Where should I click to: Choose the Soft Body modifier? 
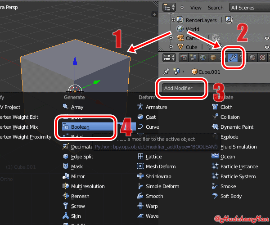pyautogui.click(x=227, y=196)
